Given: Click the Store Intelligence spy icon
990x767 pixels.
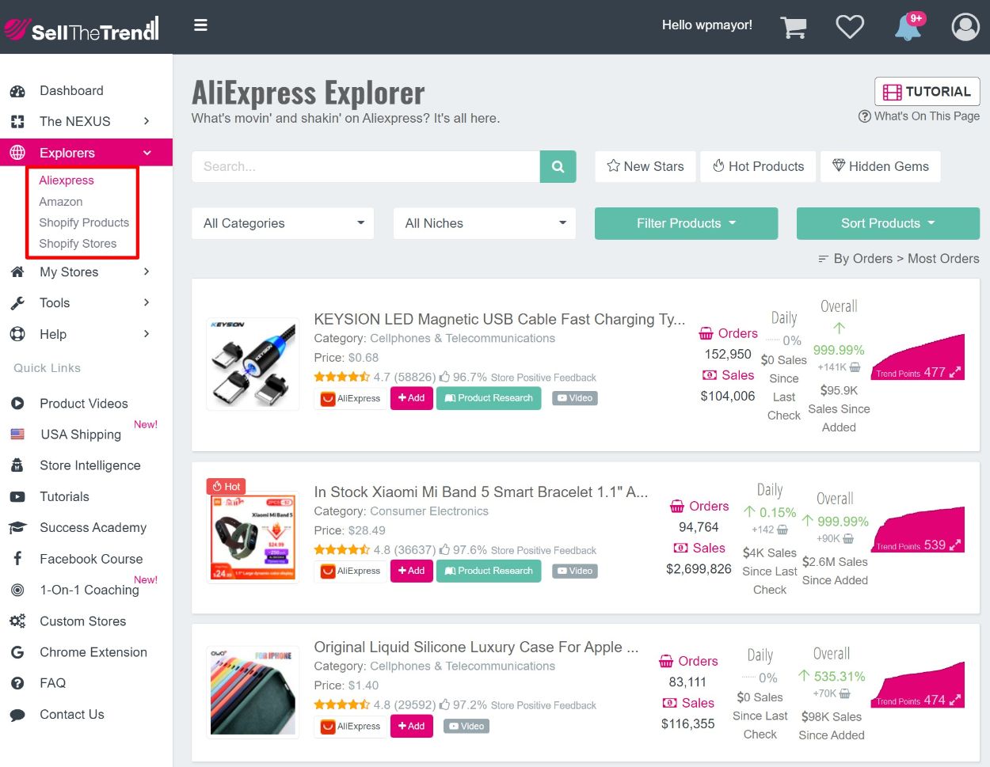Looking at the screenshot, I should (x=17, y=465).
